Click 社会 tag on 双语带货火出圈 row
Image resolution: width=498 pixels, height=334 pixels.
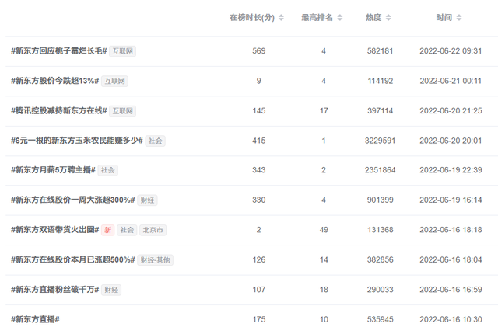tap(127, 230)
